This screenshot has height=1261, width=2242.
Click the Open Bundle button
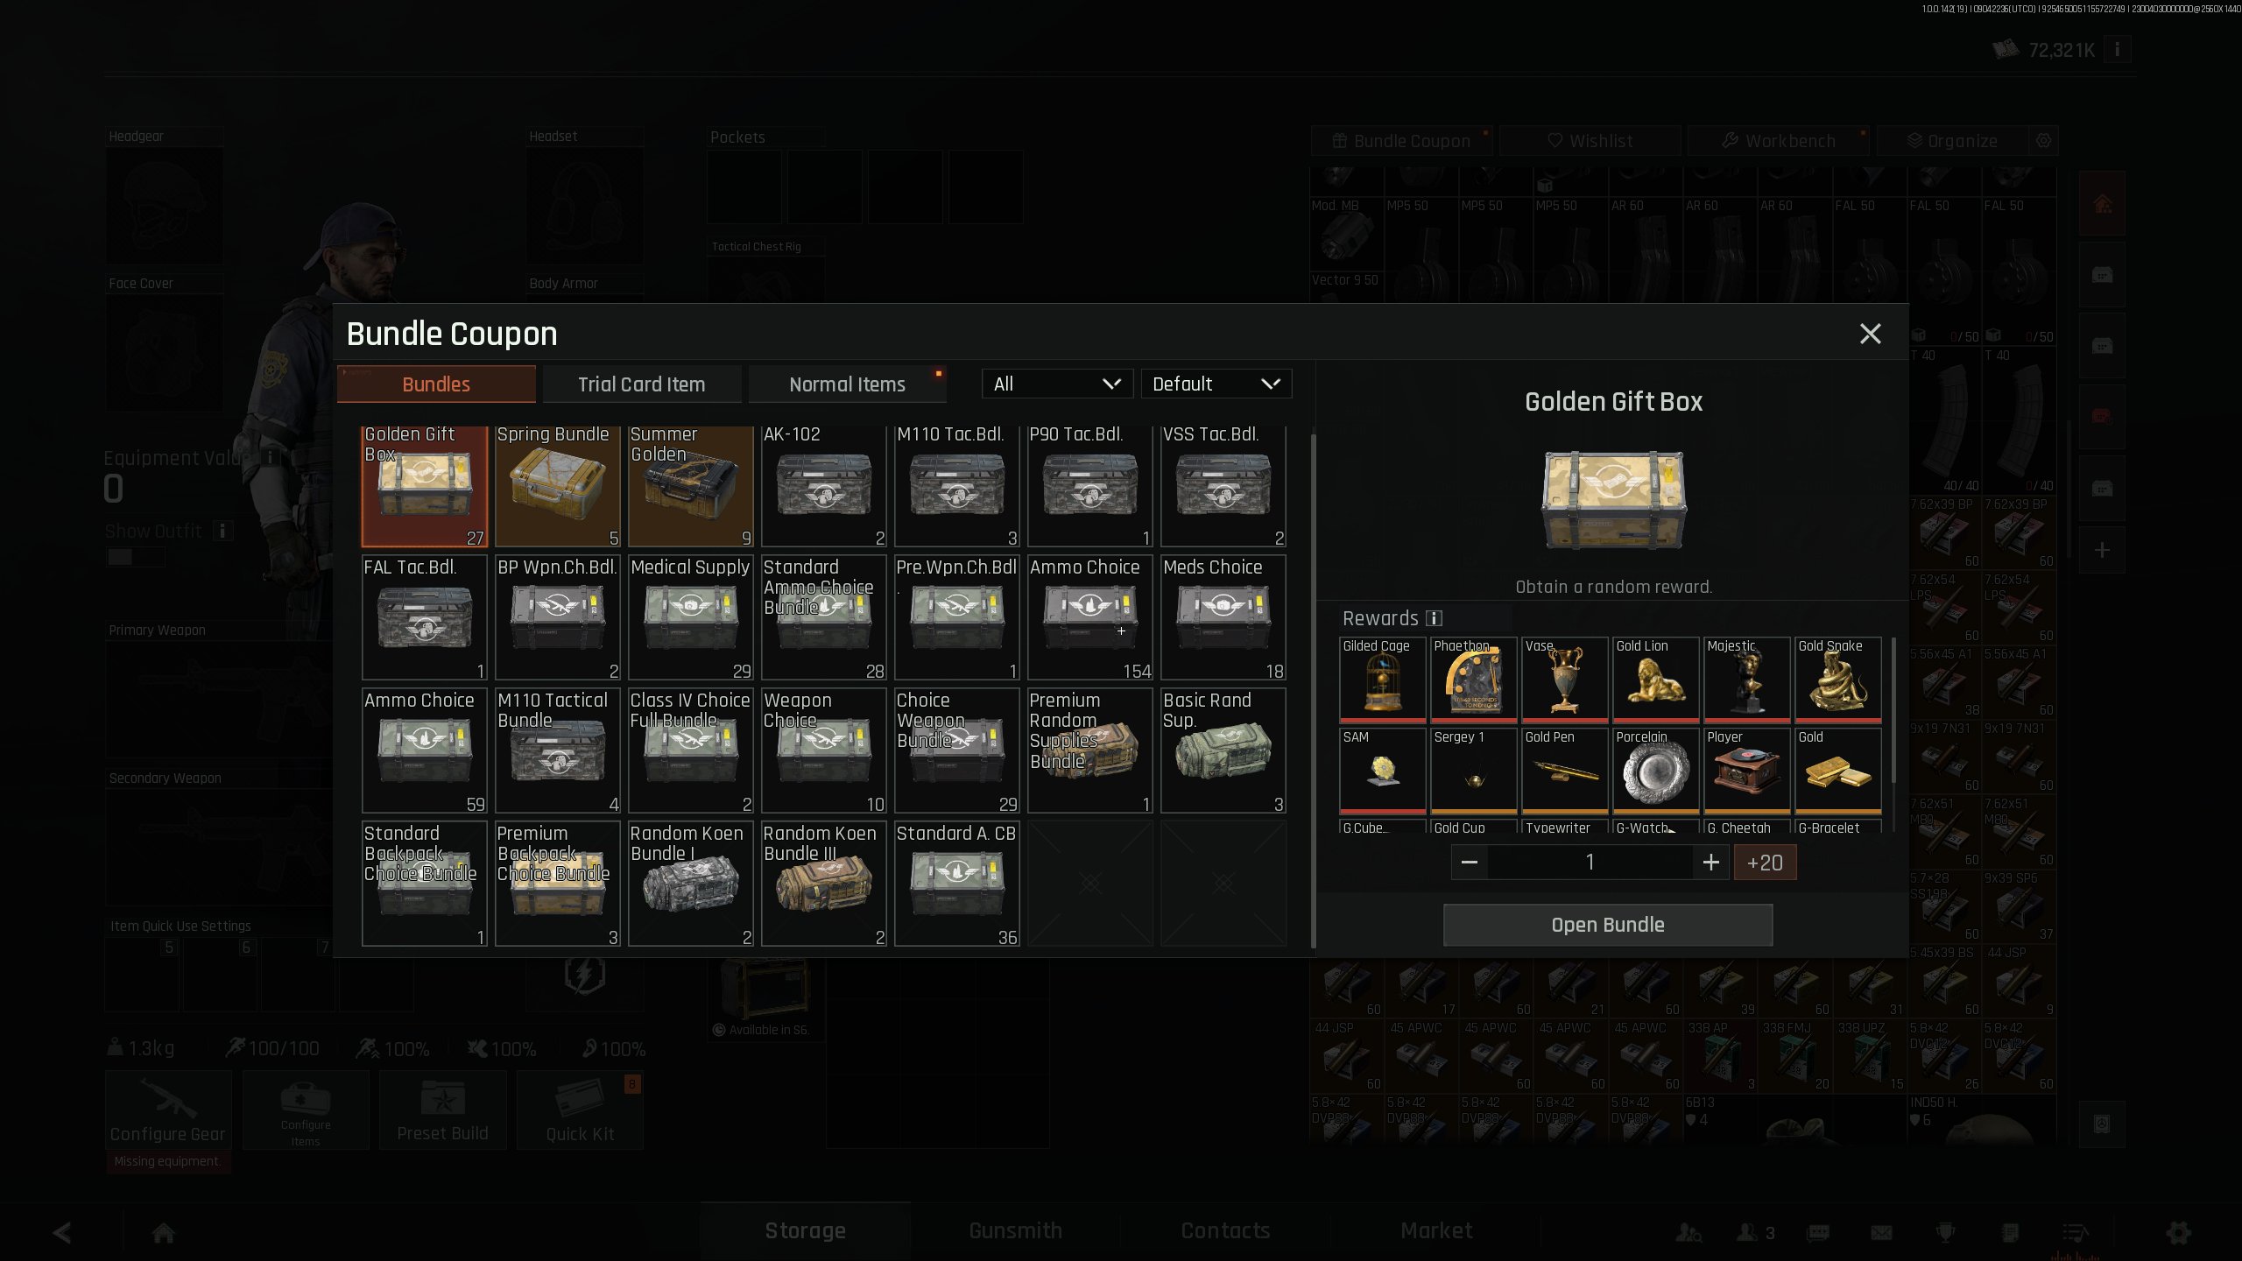[x=1608, y=925]
